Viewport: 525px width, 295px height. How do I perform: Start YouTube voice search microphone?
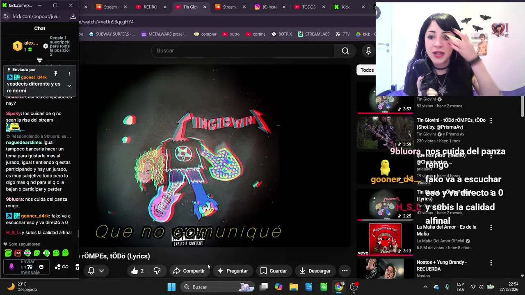tap(368, 50)
